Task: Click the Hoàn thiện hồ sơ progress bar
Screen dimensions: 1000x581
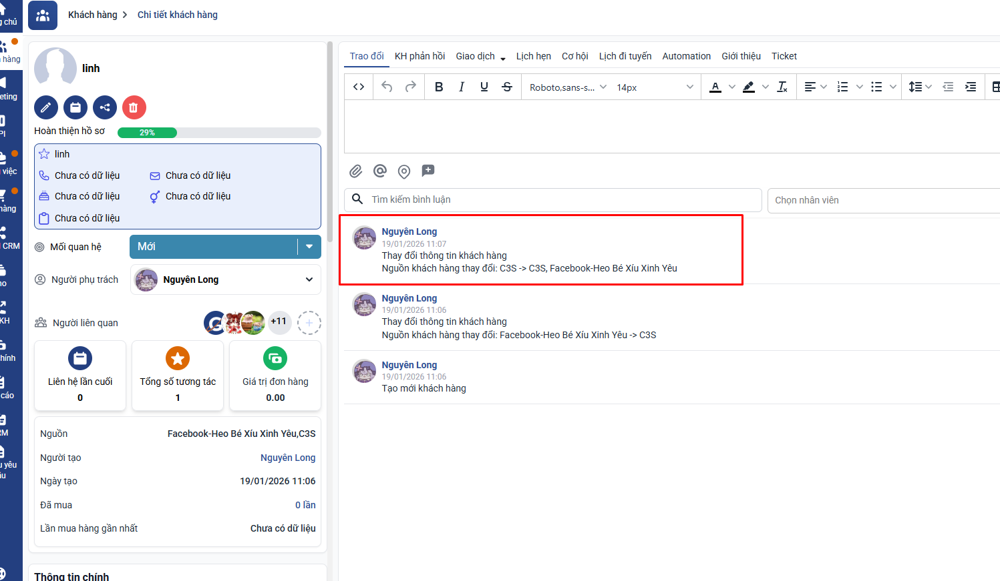Action: [x=219, y=133]
